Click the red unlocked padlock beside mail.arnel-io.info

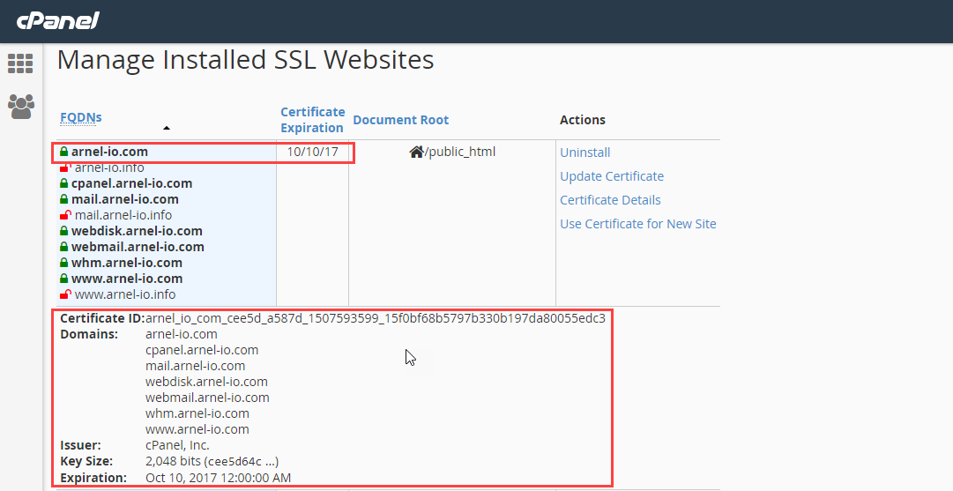[x=64, y=215]
